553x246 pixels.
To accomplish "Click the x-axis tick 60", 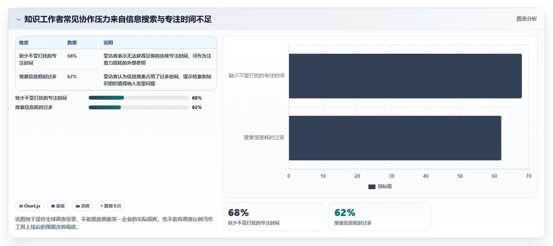I will click(x=494, y=176).
